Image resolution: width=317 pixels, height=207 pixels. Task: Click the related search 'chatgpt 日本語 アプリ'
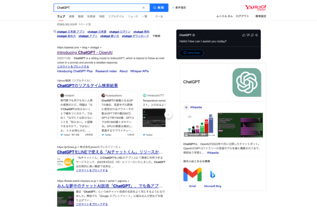pyautogui.click(x=71, y=32)
